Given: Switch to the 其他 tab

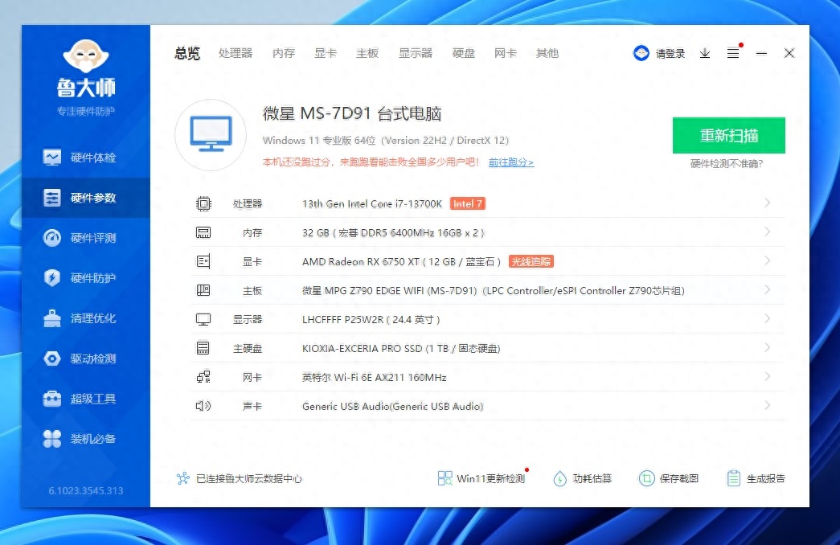Looking at the screenshot, I should coord(547,53).
